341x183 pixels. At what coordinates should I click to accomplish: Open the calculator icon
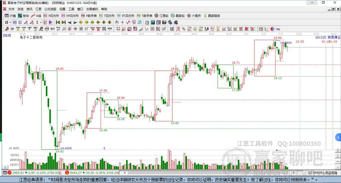point(153,22)
